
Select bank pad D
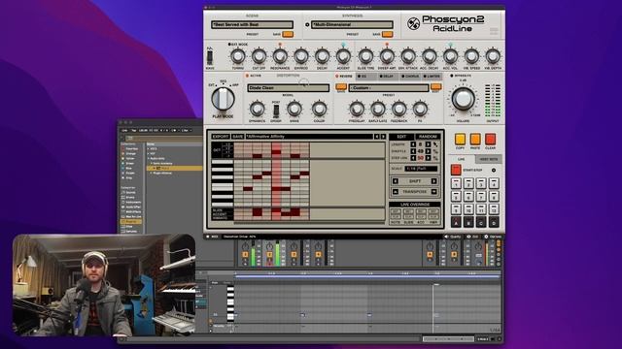pos(494,222)
